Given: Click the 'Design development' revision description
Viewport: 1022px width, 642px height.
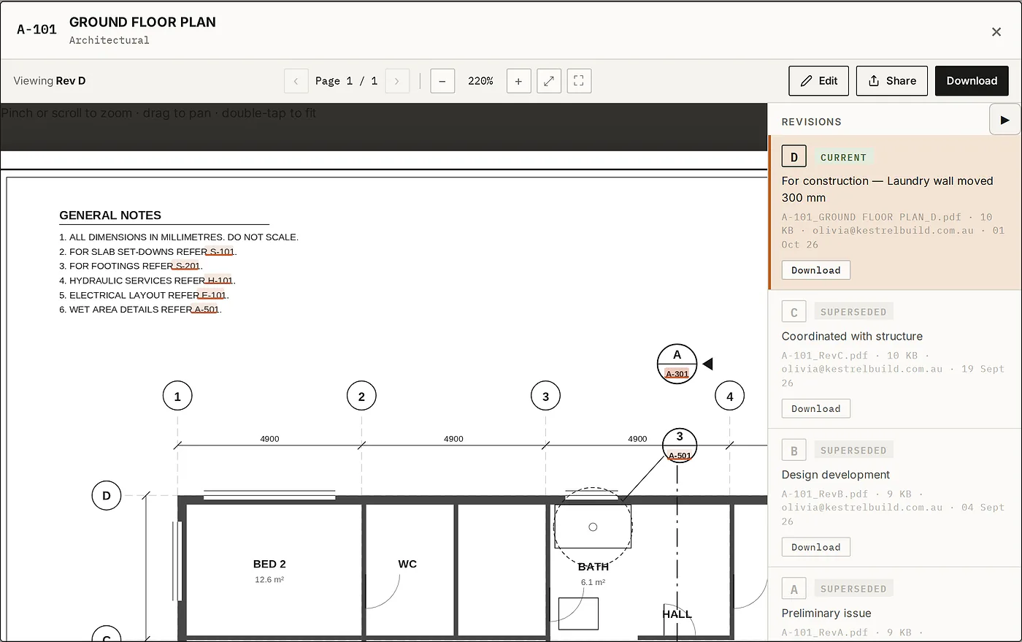Looking at the screenshot, I should (x=836, y=475).
